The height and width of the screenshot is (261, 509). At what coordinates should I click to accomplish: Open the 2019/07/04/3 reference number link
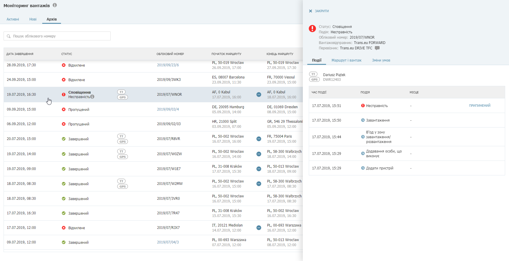click(168, 242)
